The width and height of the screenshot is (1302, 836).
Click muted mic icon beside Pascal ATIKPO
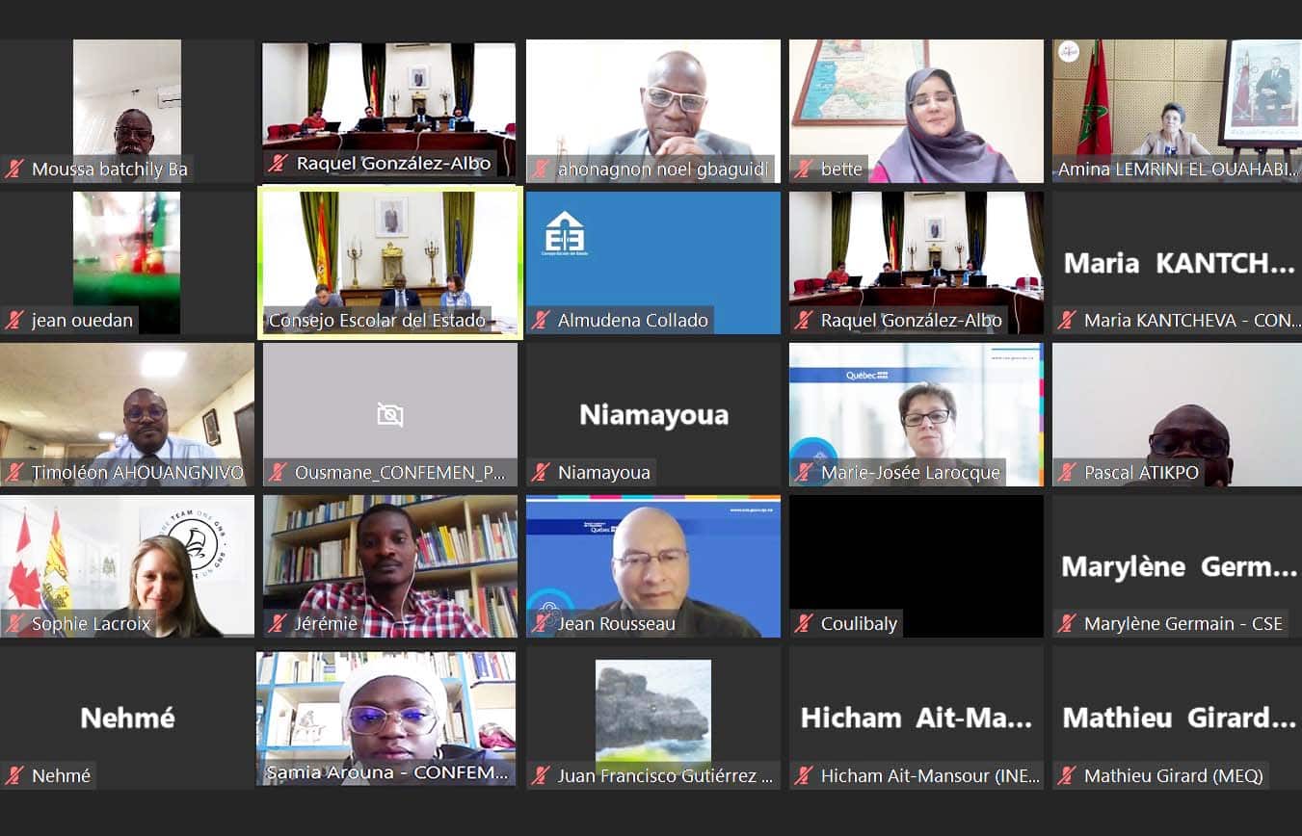click(1067, 473)
